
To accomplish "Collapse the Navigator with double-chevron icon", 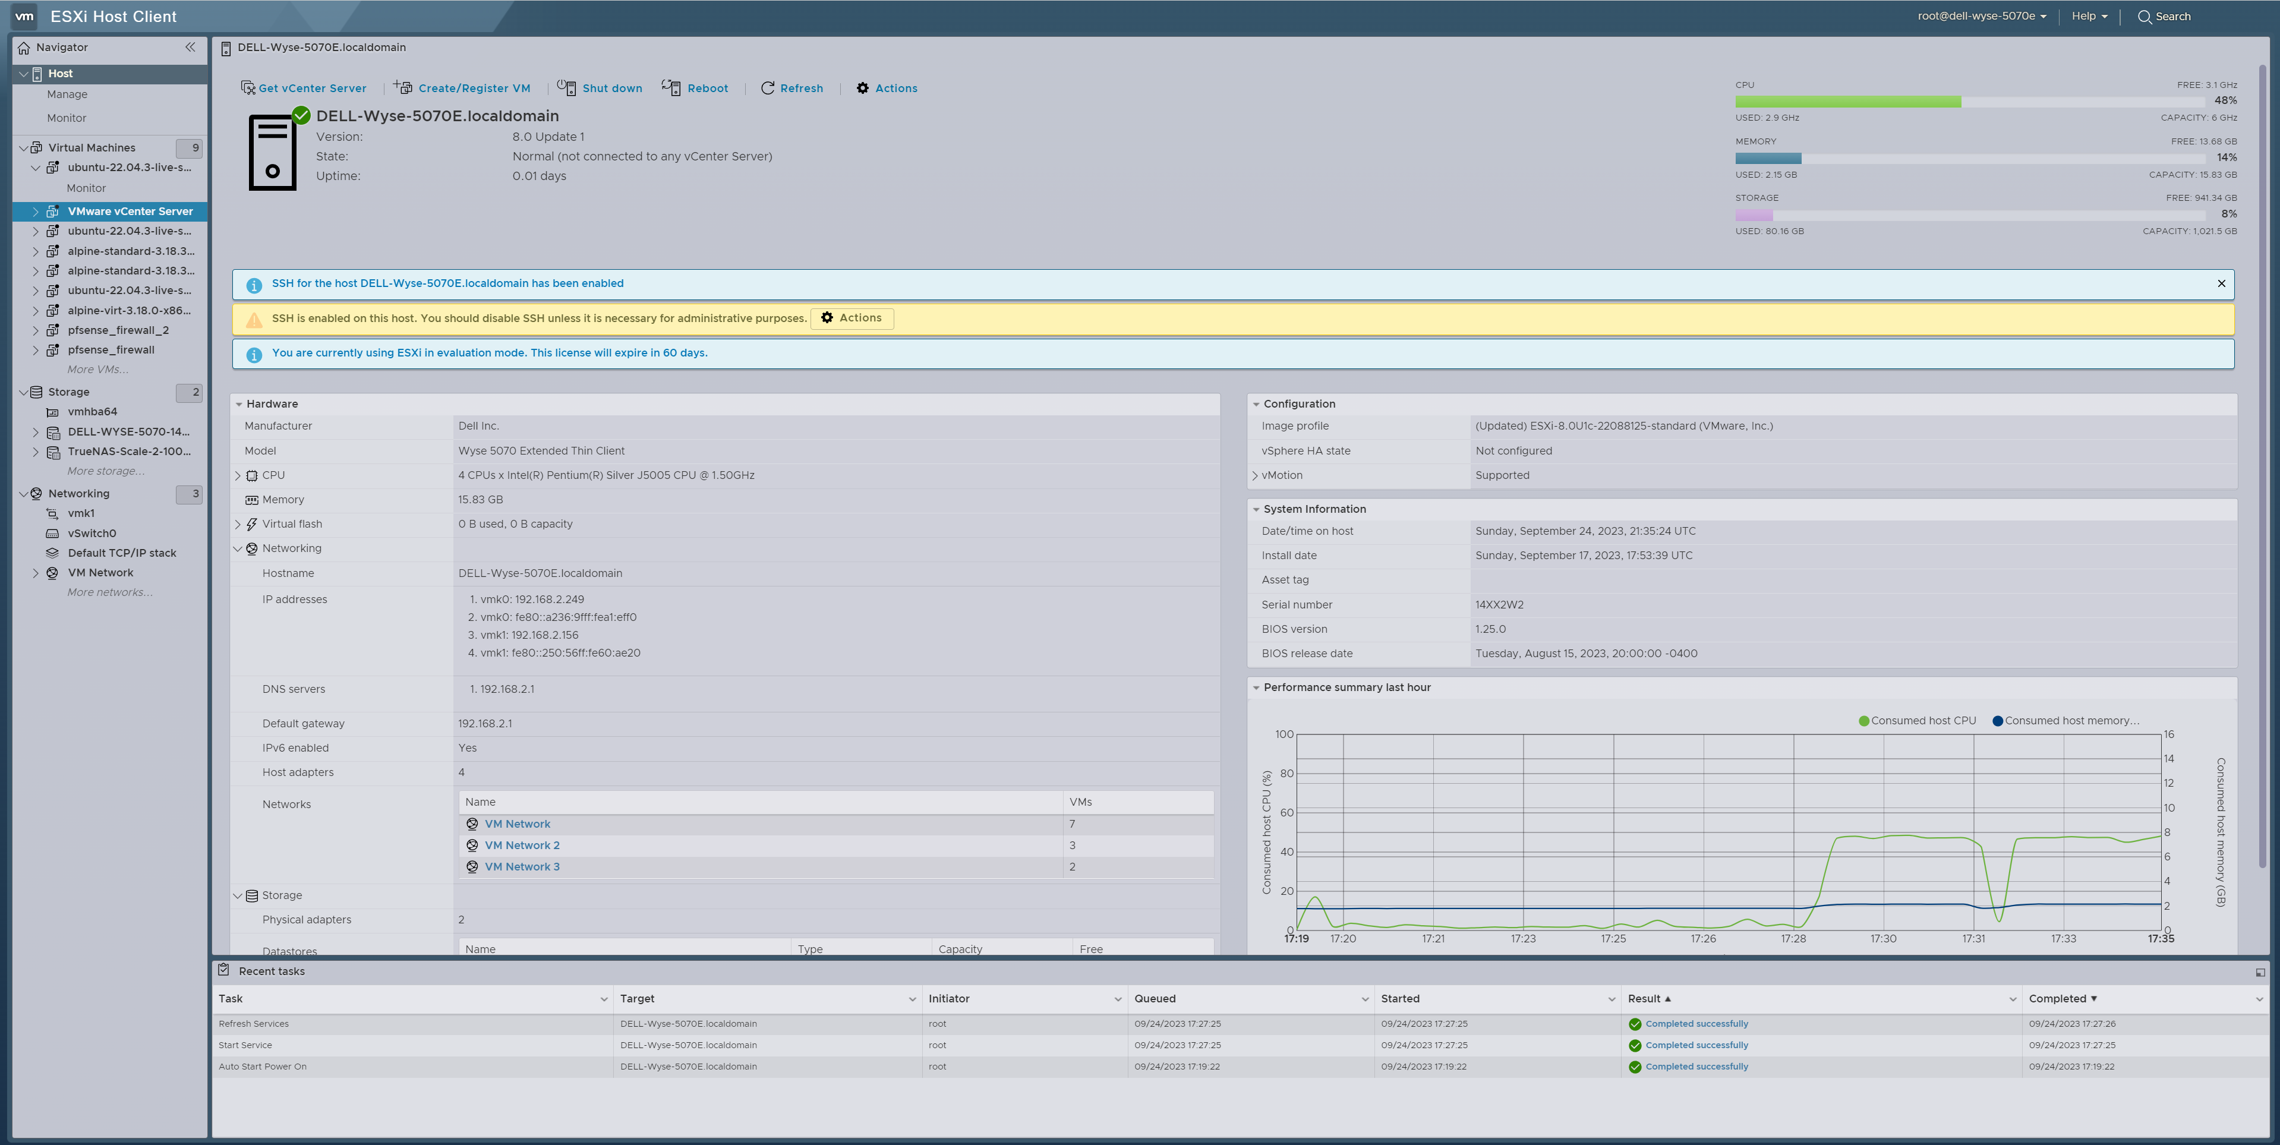I will pyautogui.click(x=190, y=47).
